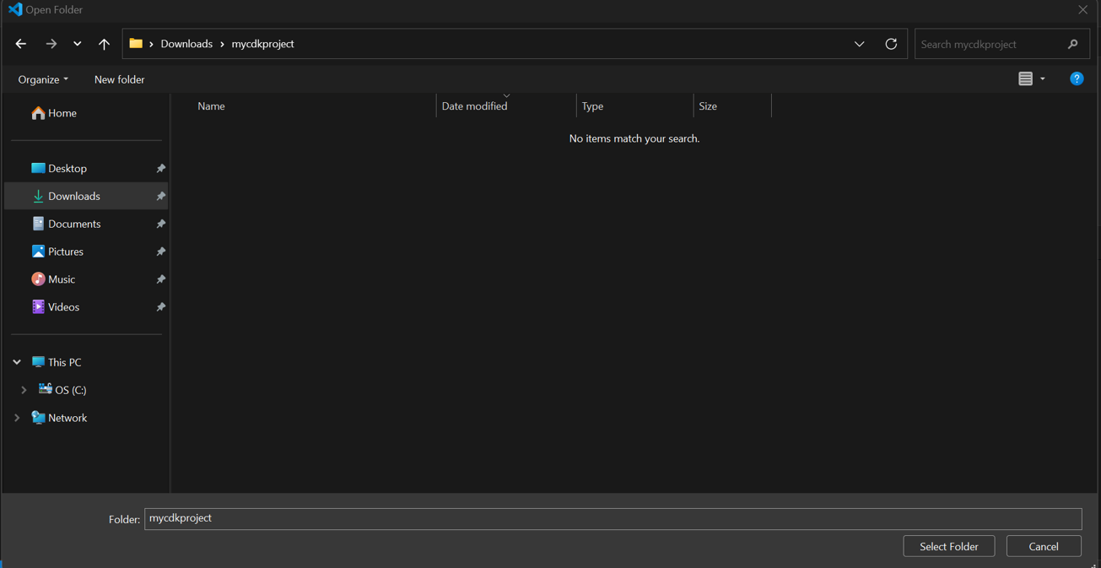Open the Help question mark
Viewport: 1101px width, 568px height.
point(1077,78)
